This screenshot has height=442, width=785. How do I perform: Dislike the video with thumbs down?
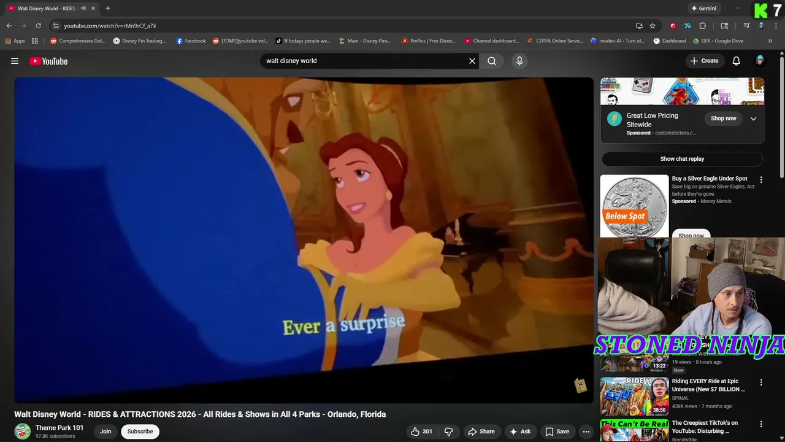pos(449,432)
